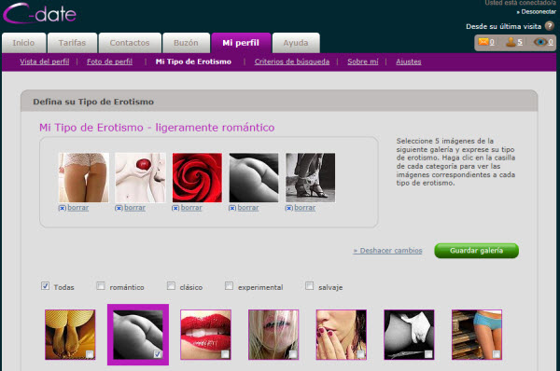Screen dimensions: 560x371
Task: Enable the salvaje category checkbox
Action: [309, 286]
